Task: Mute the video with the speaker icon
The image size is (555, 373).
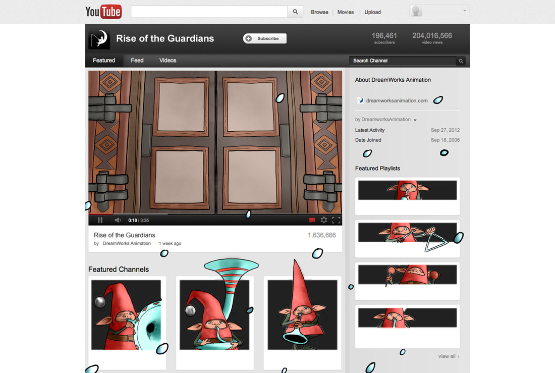Action: coord(118,220)
